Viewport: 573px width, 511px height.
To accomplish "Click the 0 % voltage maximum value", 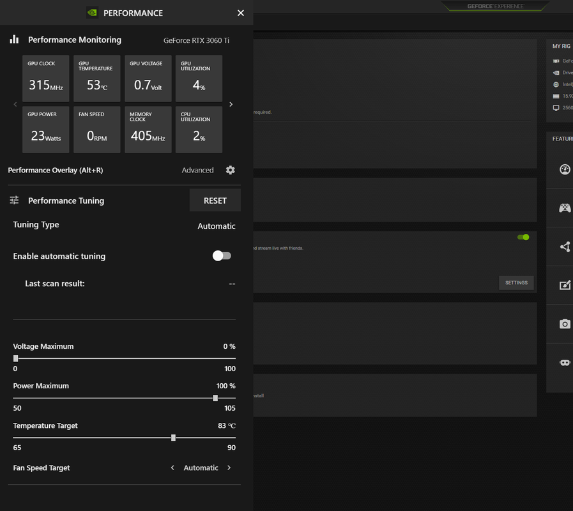I will [229, 346].
